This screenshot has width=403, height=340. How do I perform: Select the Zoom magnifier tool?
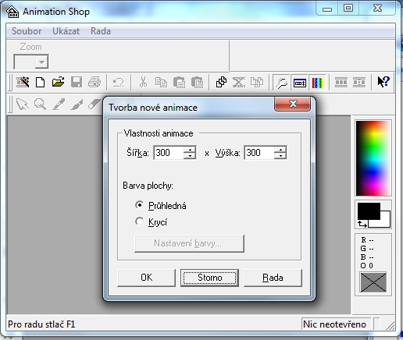[40, 104]
